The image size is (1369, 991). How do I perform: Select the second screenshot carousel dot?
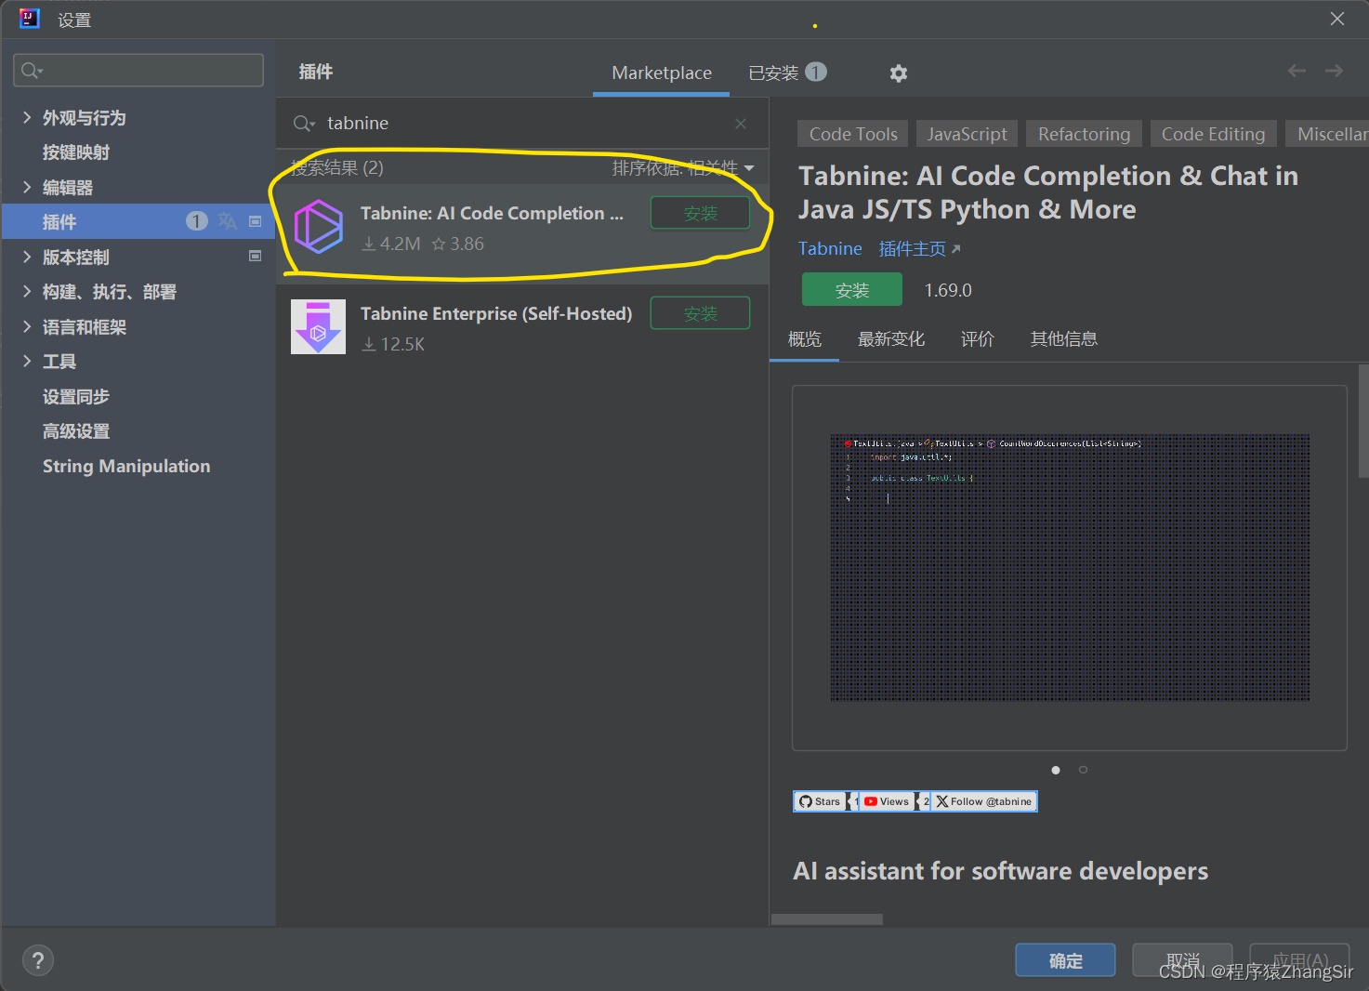[x=1083, y=770]
